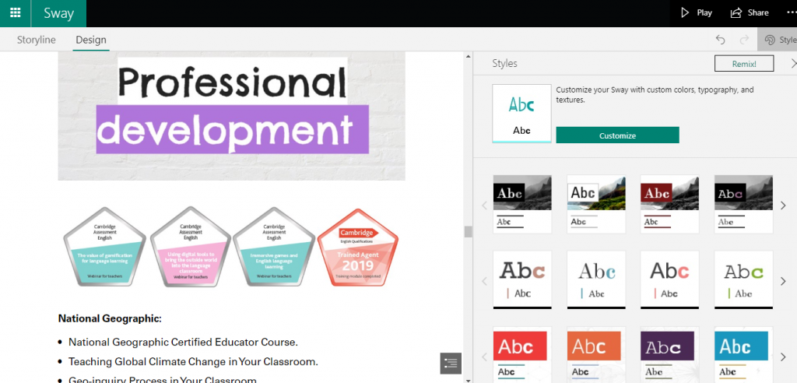Show next styles in third row

coord(783,357)
